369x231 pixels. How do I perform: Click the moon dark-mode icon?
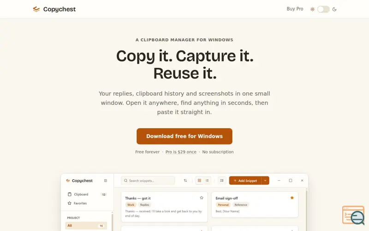pos(334,9)
